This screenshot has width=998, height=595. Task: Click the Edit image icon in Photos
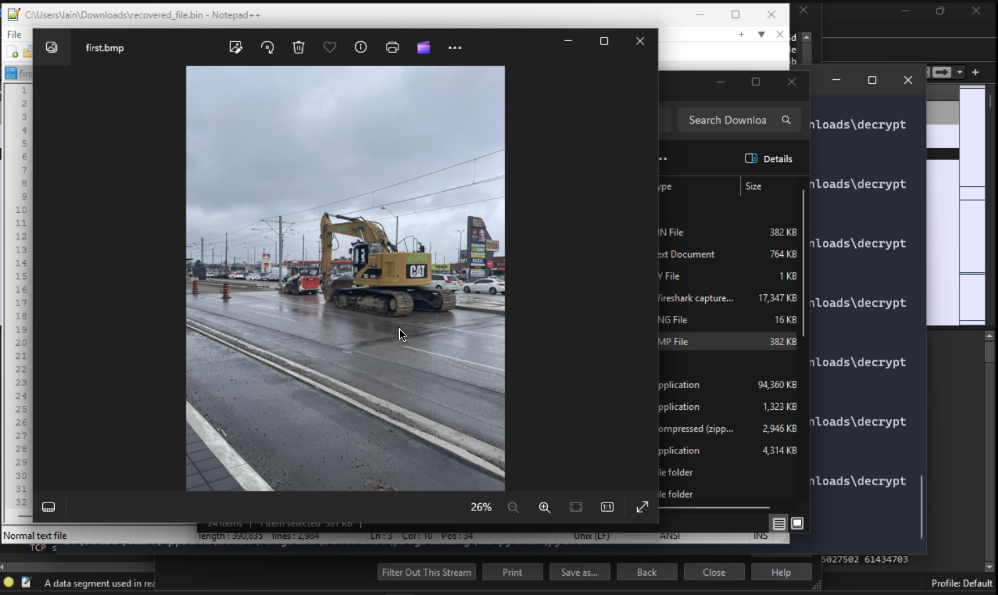(x=235, y=48)
